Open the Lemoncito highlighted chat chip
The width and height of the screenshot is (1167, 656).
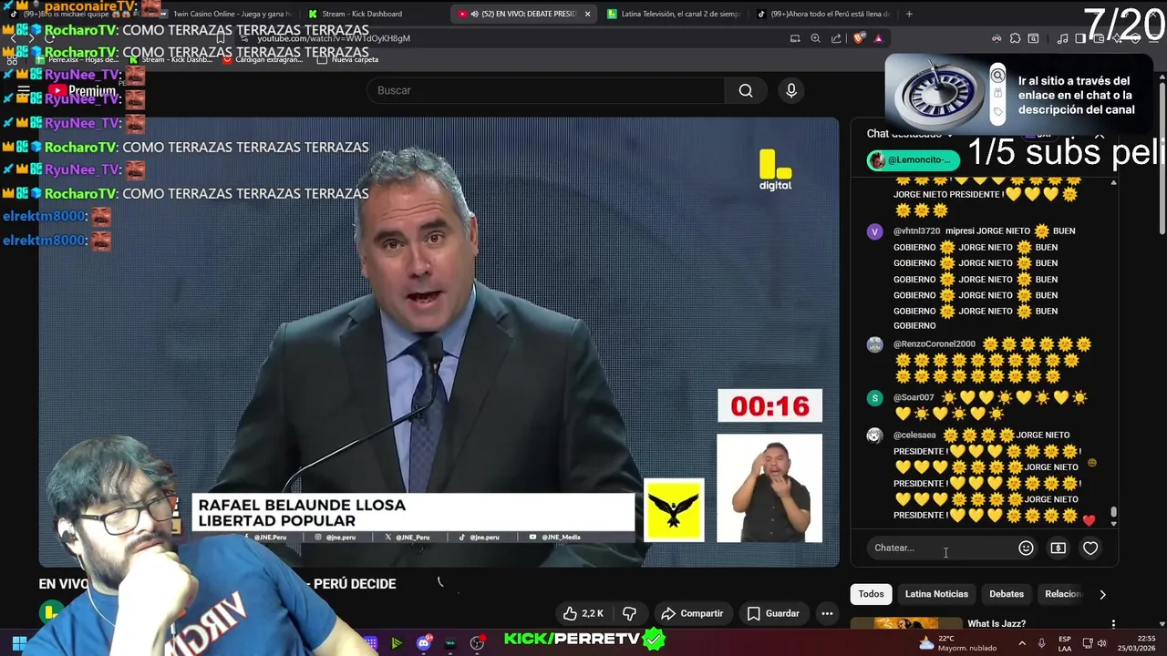point(914,160)
